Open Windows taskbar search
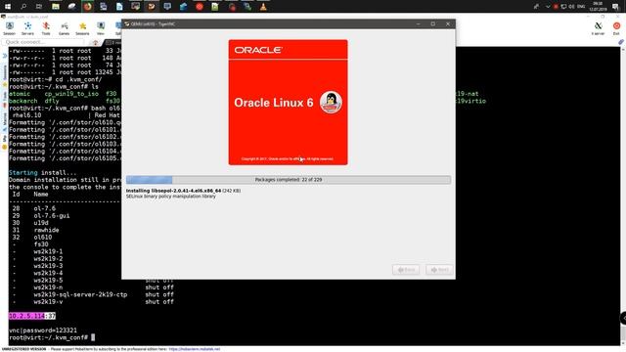Image resolution: width=626 pixels, height=352 pixels. click(x=23, y=7)
